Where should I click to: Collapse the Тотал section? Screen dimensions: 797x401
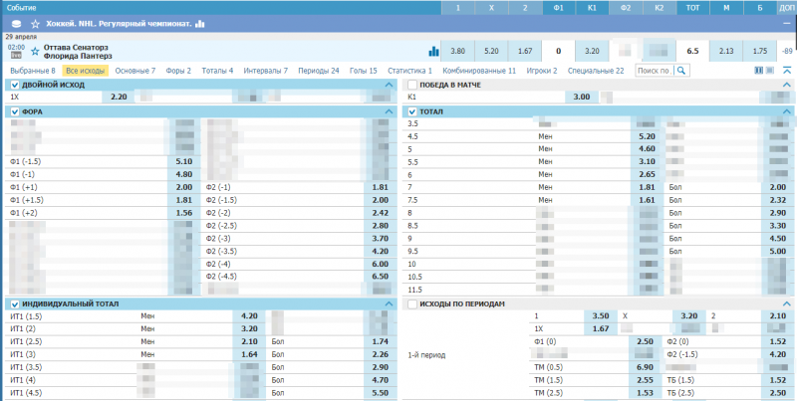pyautogui.click(x=786, y=111)
